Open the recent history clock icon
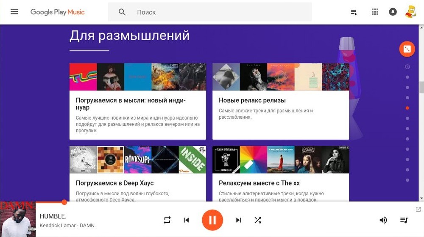 click(407, 67)
